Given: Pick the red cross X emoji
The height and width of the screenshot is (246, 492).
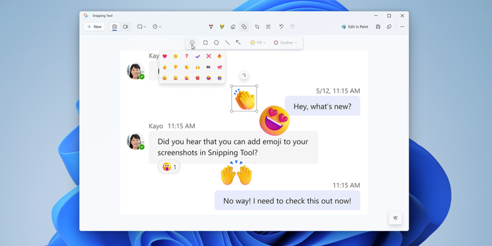Looking at the screenshot, I should point(208,56).
